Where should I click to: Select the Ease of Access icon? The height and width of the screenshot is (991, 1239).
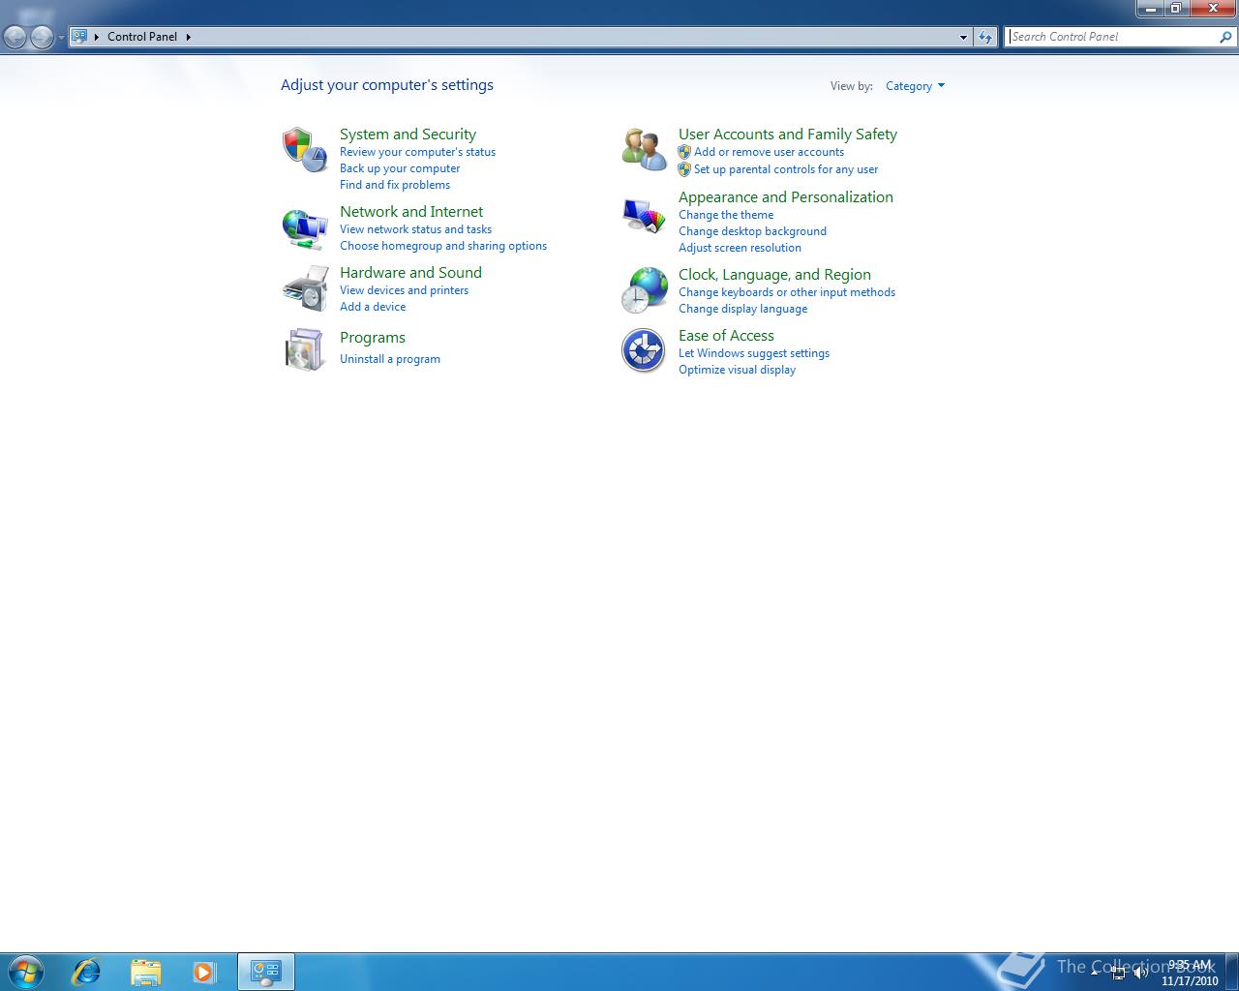coord(643,350)
